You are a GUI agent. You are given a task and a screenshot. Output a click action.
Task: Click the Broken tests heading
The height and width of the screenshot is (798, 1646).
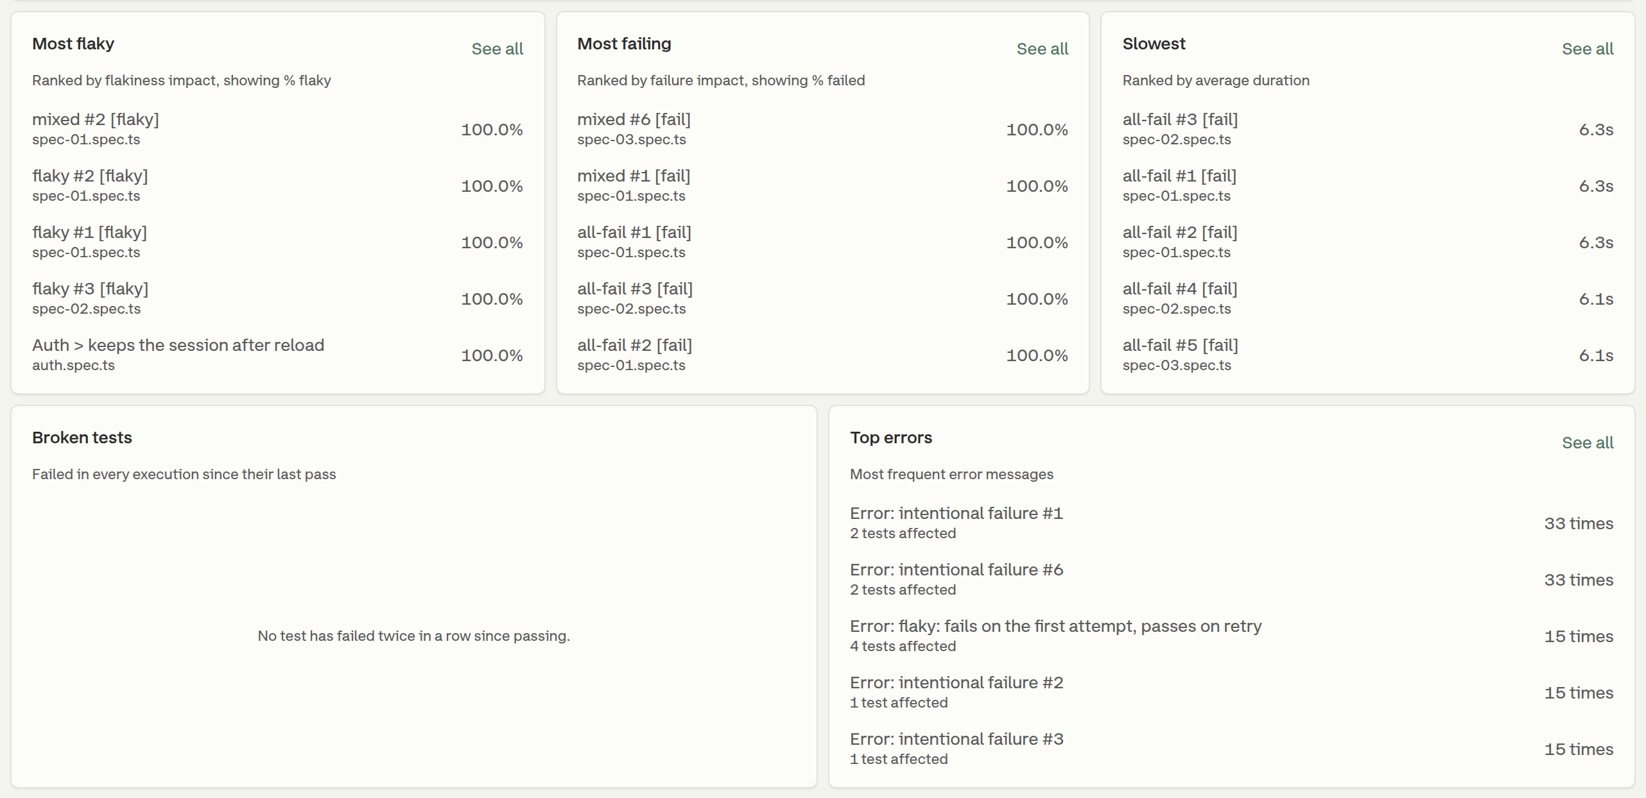[x=82, y=437]
